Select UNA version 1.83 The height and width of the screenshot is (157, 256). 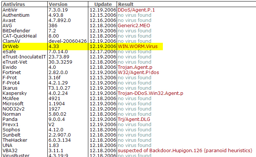[53, 145]
